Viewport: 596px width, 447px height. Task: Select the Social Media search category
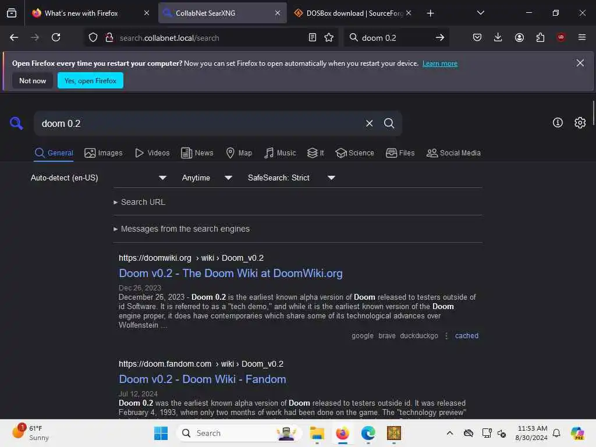[453, 153]
